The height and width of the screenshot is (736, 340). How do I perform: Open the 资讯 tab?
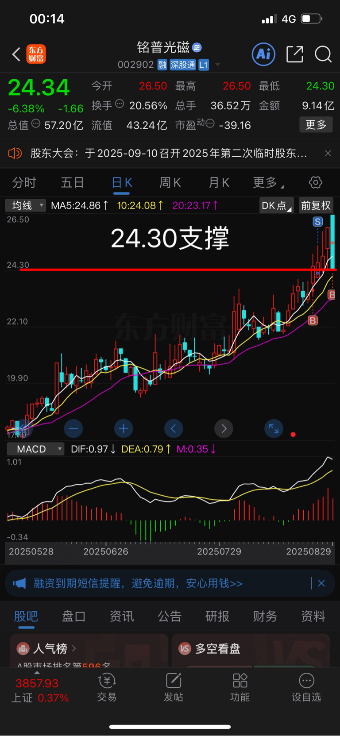(122, 616)
